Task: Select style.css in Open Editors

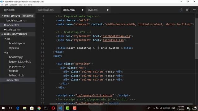Action: tap(18, 30)
